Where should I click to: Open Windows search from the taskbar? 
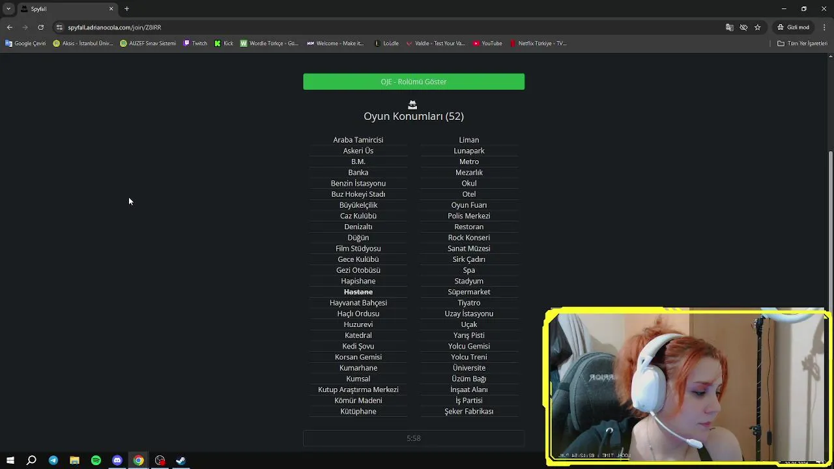tap(31, 461)
